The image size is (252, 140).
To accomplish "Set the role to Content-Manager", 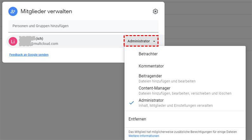I will 154,88.
